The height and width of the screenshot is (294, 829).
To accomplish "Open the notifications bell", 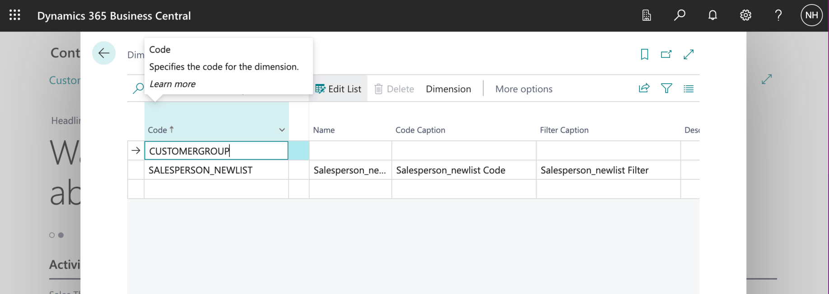I will point(713,15).
